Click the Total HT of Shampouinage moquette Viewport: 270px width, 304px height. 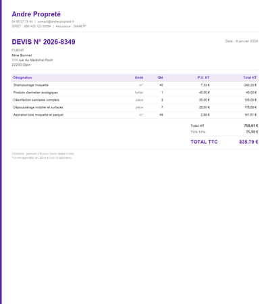pos(250,85)
